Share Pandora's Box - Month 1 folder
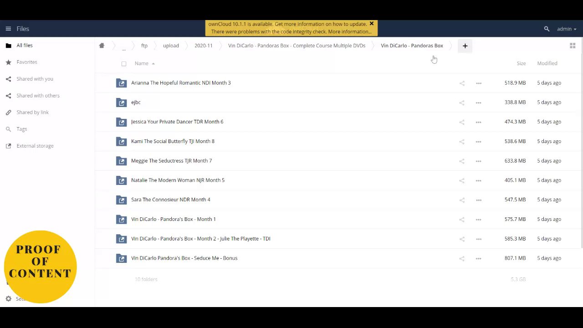Screen dimensions: 583x328 [462, 219]
